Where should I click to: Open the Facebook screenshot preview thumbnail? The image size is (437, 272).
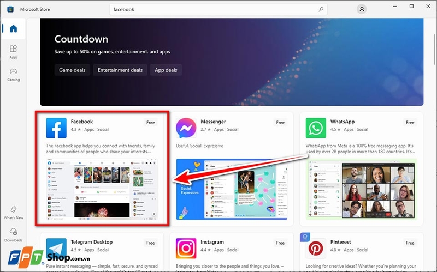tap(102, 190)
